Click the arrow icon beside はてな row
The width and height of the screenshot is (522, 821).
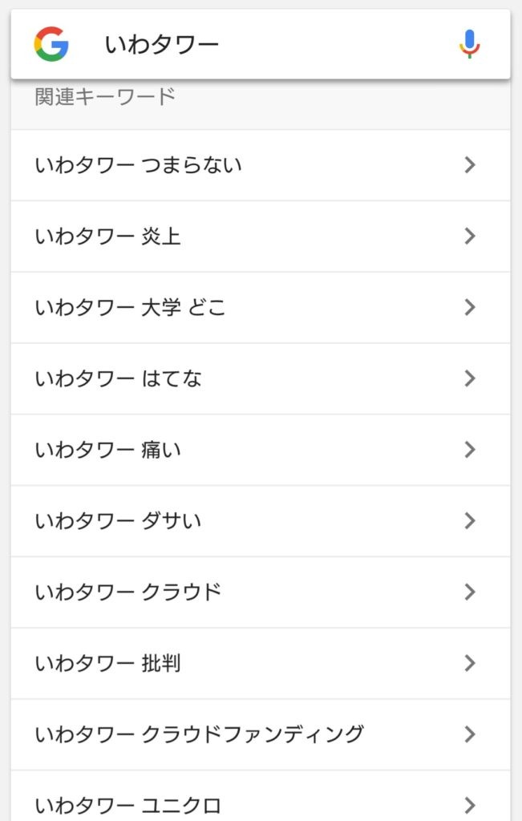[470, 378]
